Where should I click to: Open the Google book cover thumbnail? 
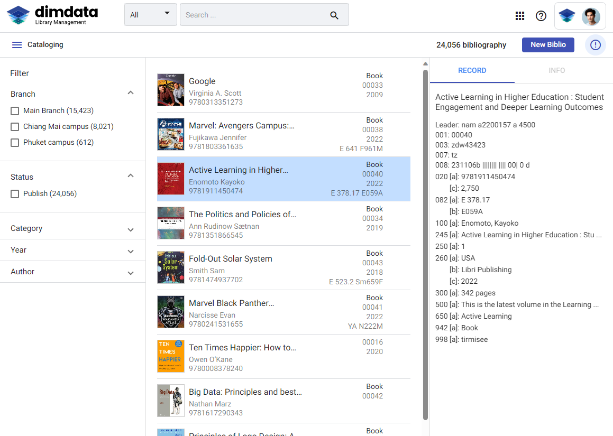(x=170, y=90)
